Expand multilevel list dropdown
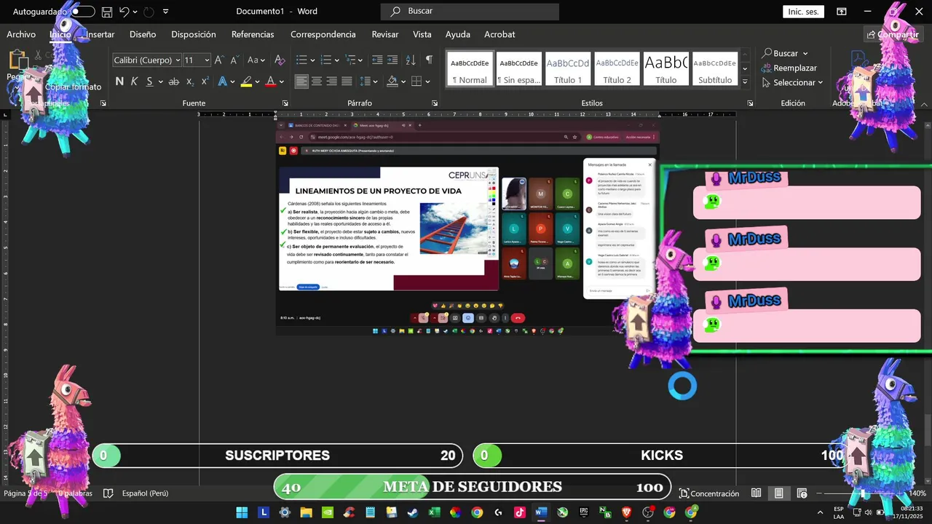Screen dimensions: 932x524 [360, 60]
